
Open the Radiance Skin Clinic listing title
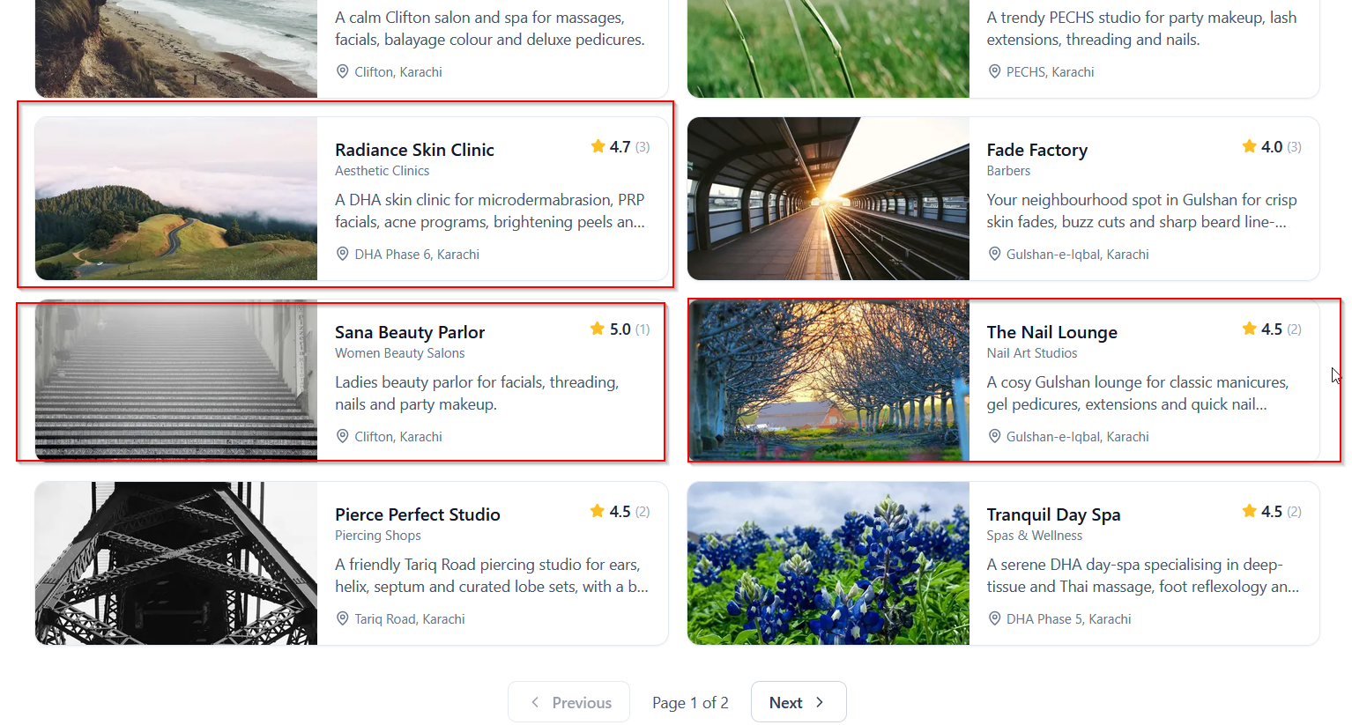(x=414, y=150)
